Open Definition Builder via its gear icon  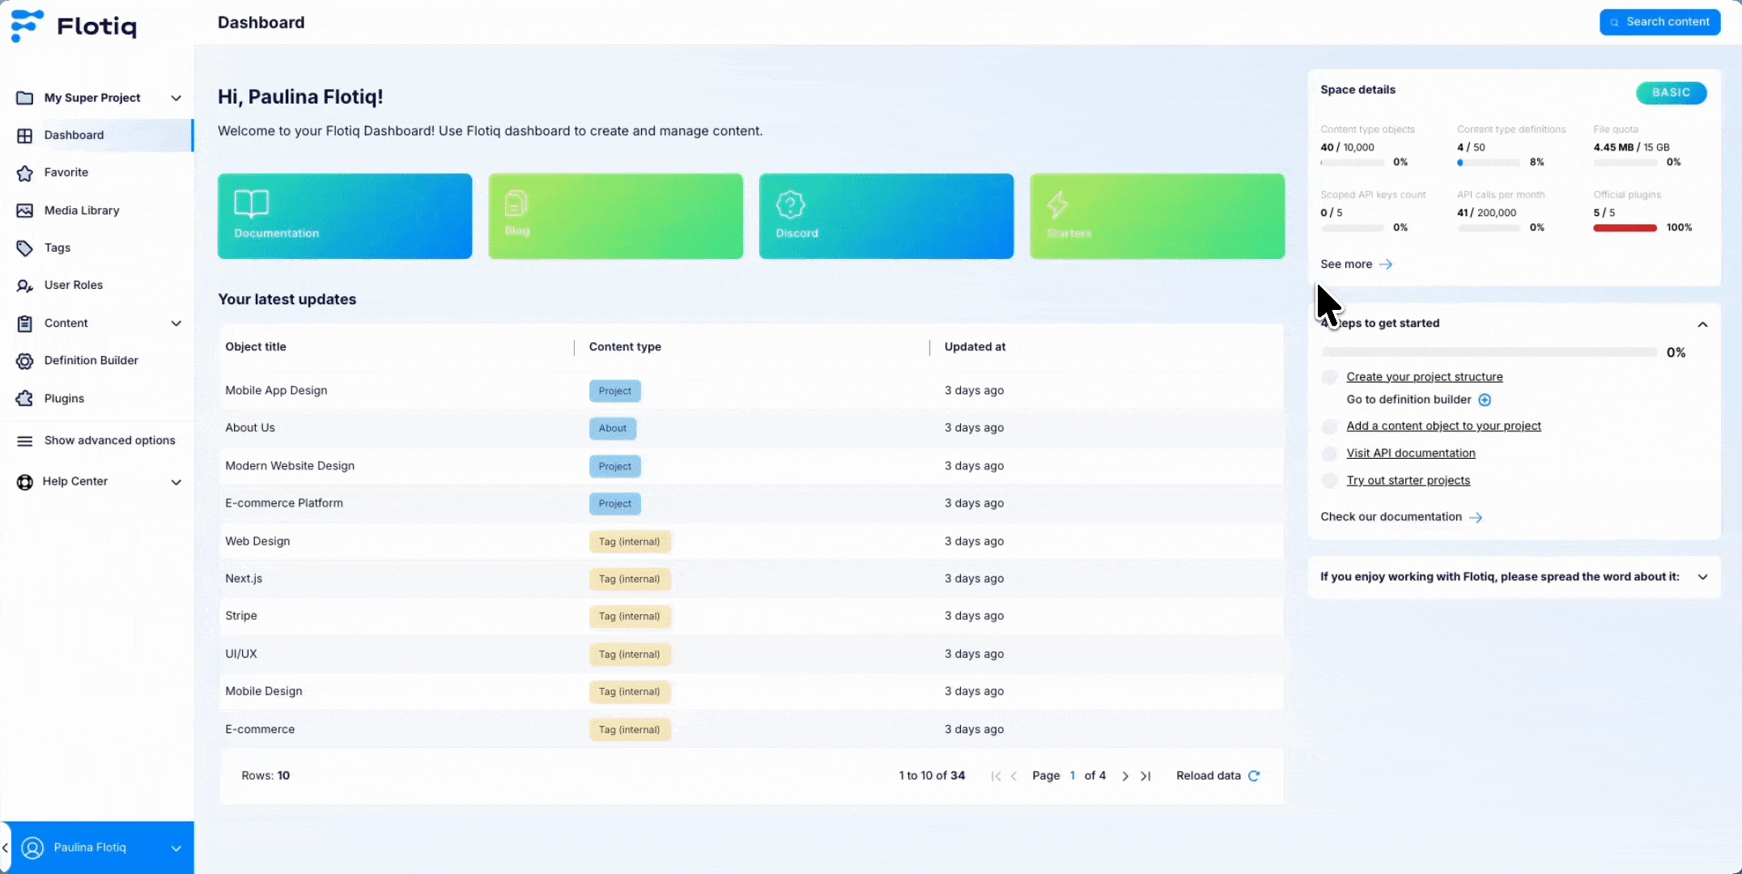coord(25,361)
